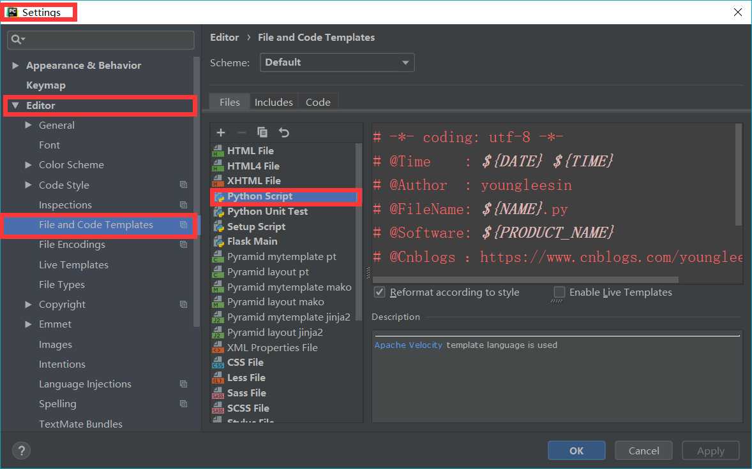
Task: Close the Settings dialog window
Action: (737, 12)
